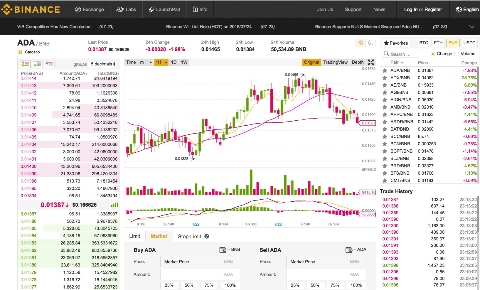Switch to the Stop-Limit order tab
The height and width of the screenshot is (290, 480).
(x=194, y=236)
